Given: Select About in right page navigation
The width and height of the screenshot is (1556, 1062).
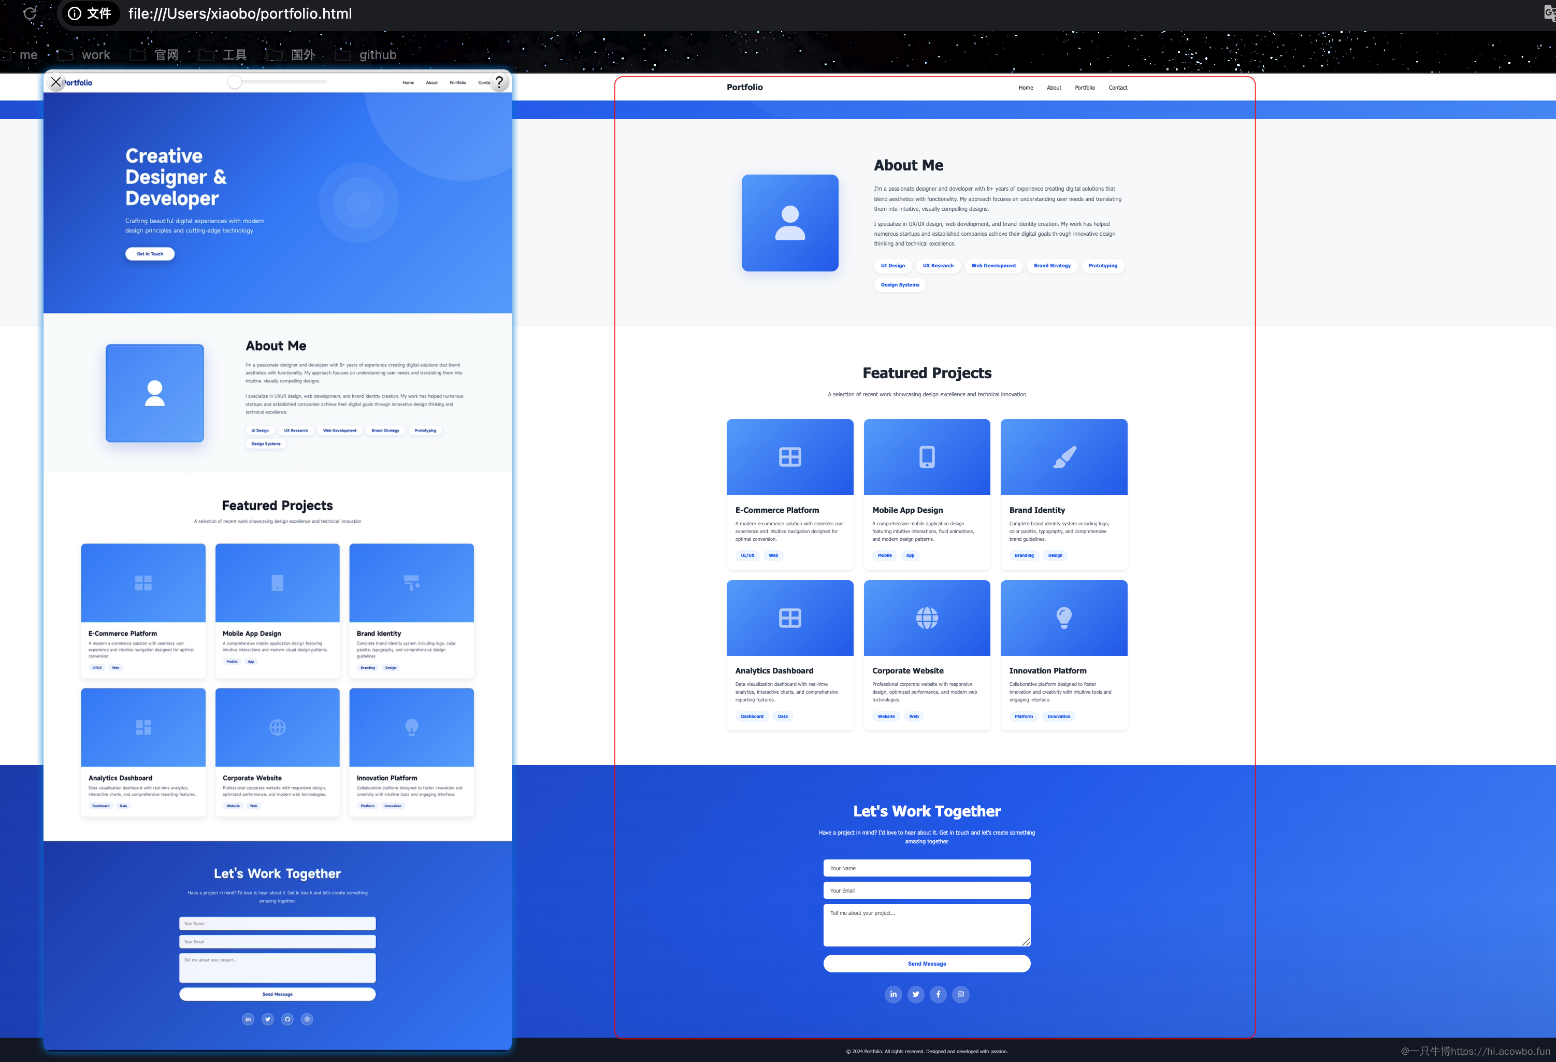Looking at the screenshot, I should point(1054,88).
